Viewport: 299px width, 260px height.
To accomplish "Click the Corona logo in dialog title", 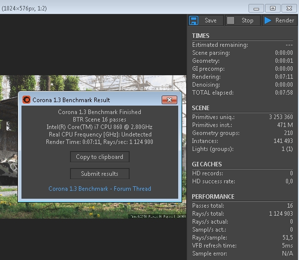I will [26, 100].
